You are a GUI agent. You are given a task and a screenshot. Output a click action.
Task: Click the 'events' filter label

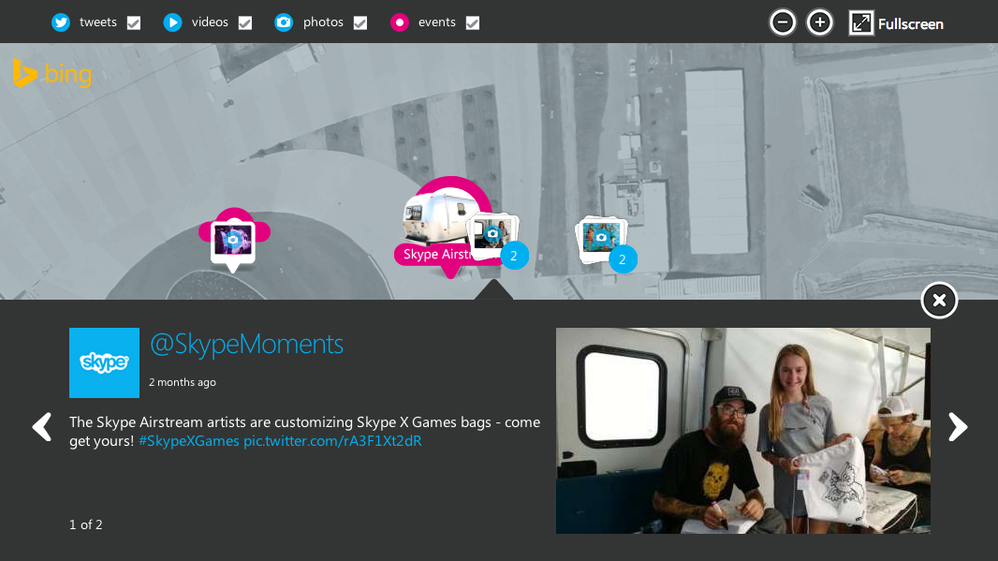[436, 22]
